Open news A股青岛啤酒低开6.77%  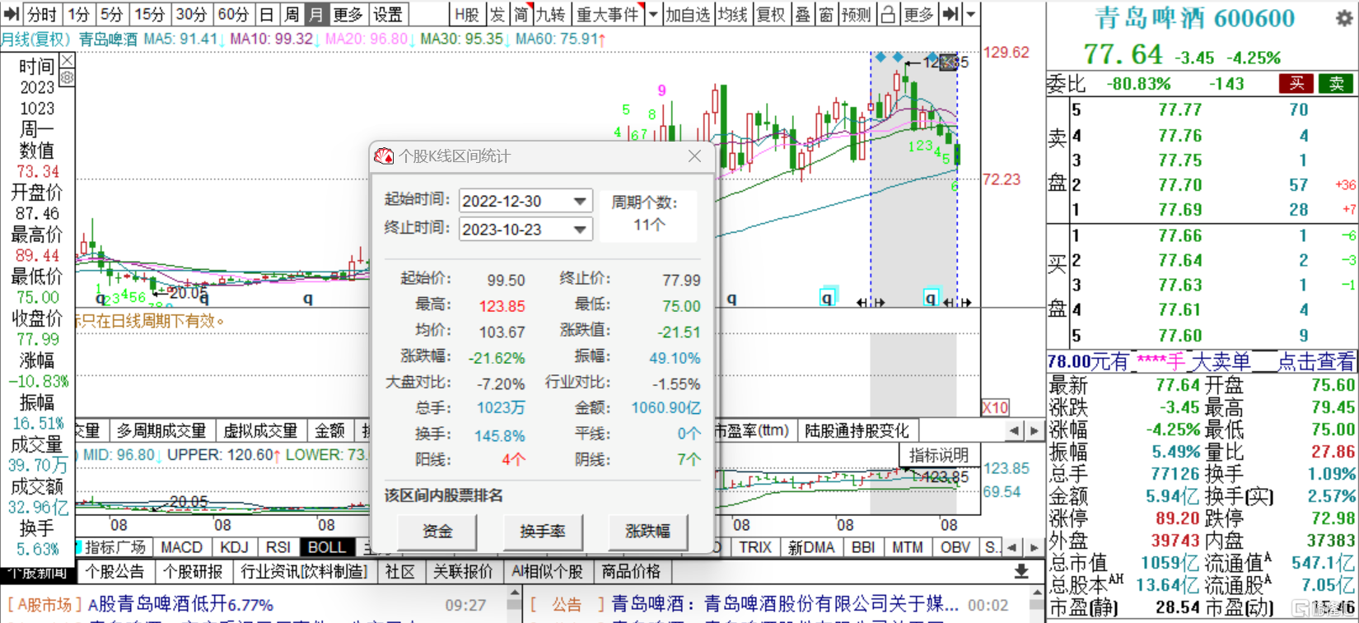pyautogui.click(x=180, y=605)
